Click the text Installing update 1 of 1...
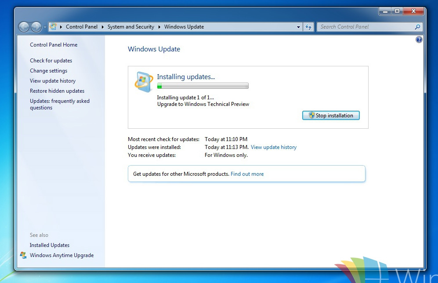 185,98
